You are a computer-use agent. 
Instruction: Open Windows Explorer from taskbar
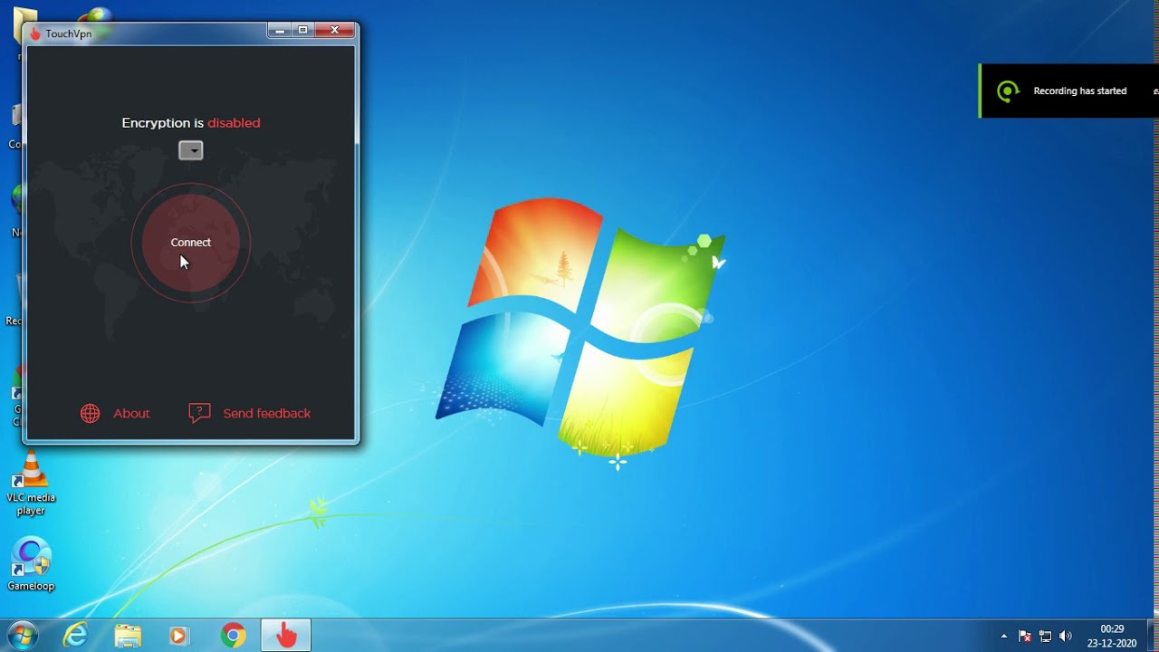(x=129, y=636)
